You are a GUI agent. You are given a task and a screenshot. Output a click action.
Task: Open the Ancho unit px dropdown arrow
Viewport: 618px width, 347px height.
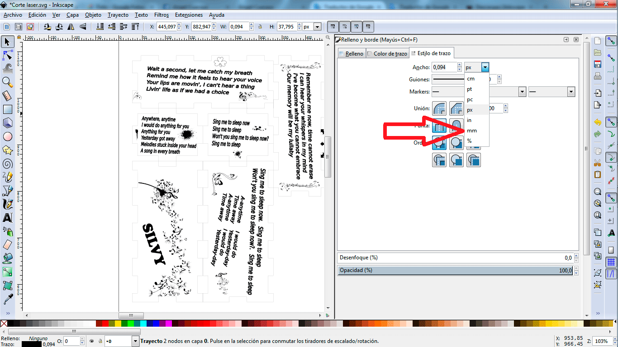[485, 67]
